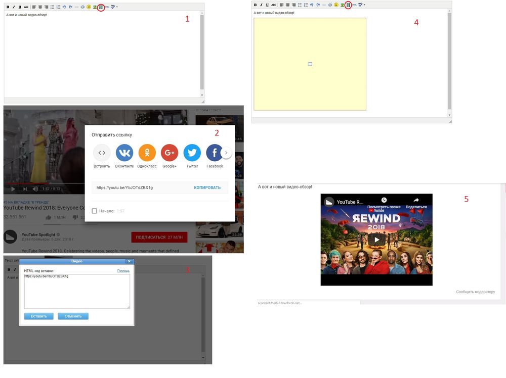Insert numbered list in the empty top-left editor
506x378 pixels.
[x=58, y=7]
